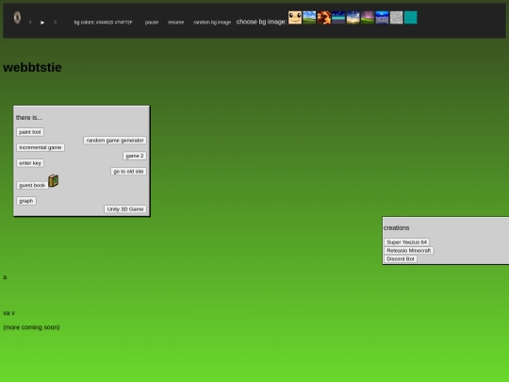Click the bg colors hex text
The height and width of the screenshot is (382, 509).
point(104,23)
